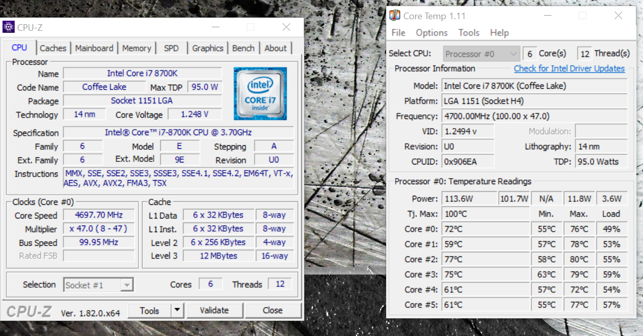Open the SPD tab in CPU-Z
The image size is (643, 336).
point(171,48)
